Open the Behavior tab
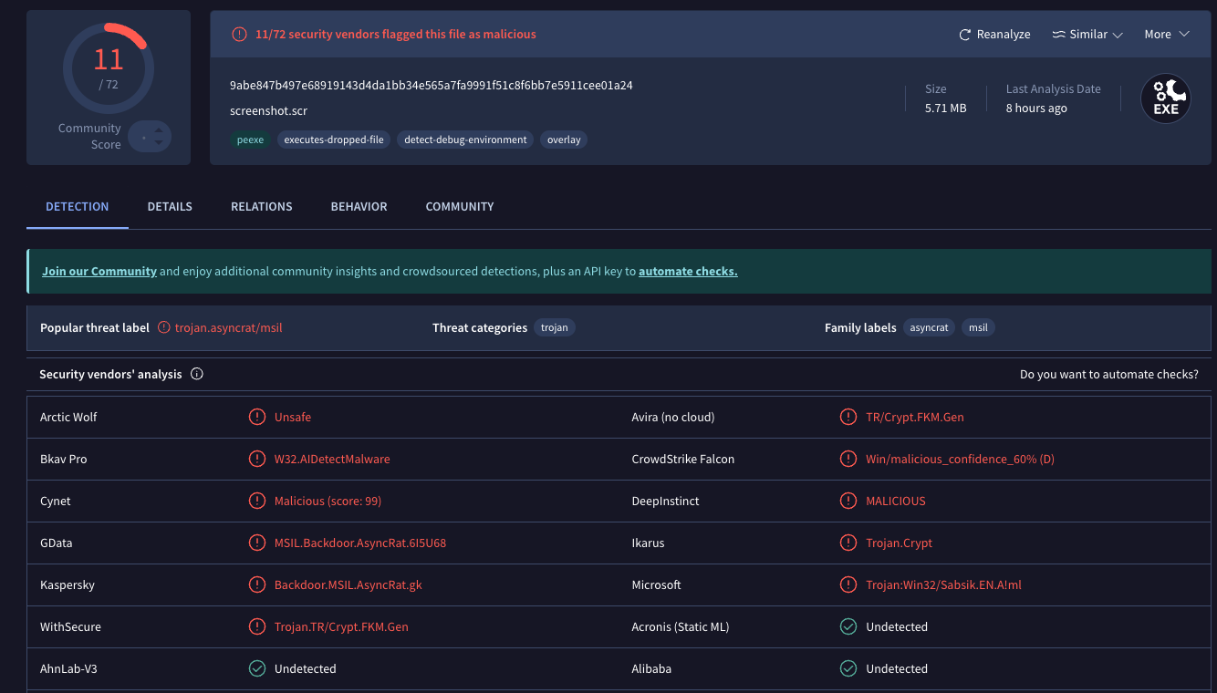This screenshot has width=1217, height=693. pyautogui.click(x=359, y=207)
